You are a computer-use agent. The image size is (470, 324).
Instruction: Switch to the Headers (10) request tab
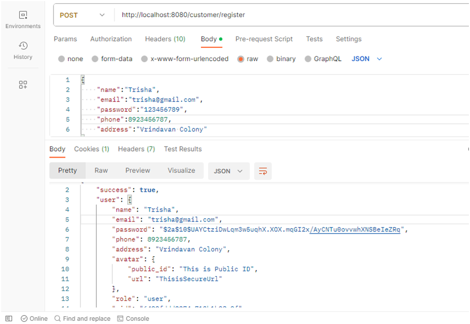tap(165, 39)
